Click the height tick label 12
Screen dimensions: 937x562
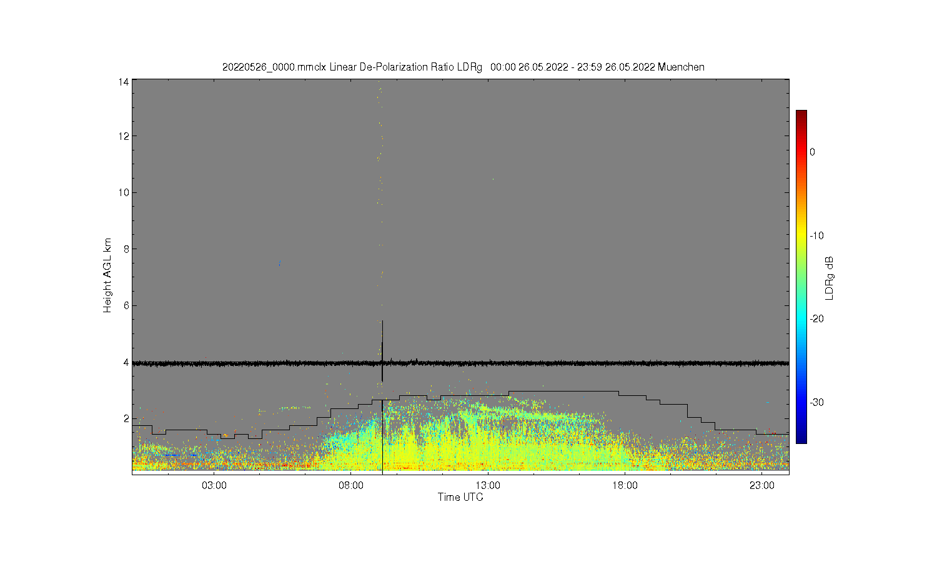pos(124,136)
